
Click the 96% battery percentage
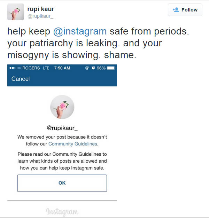tap(101, 68)
